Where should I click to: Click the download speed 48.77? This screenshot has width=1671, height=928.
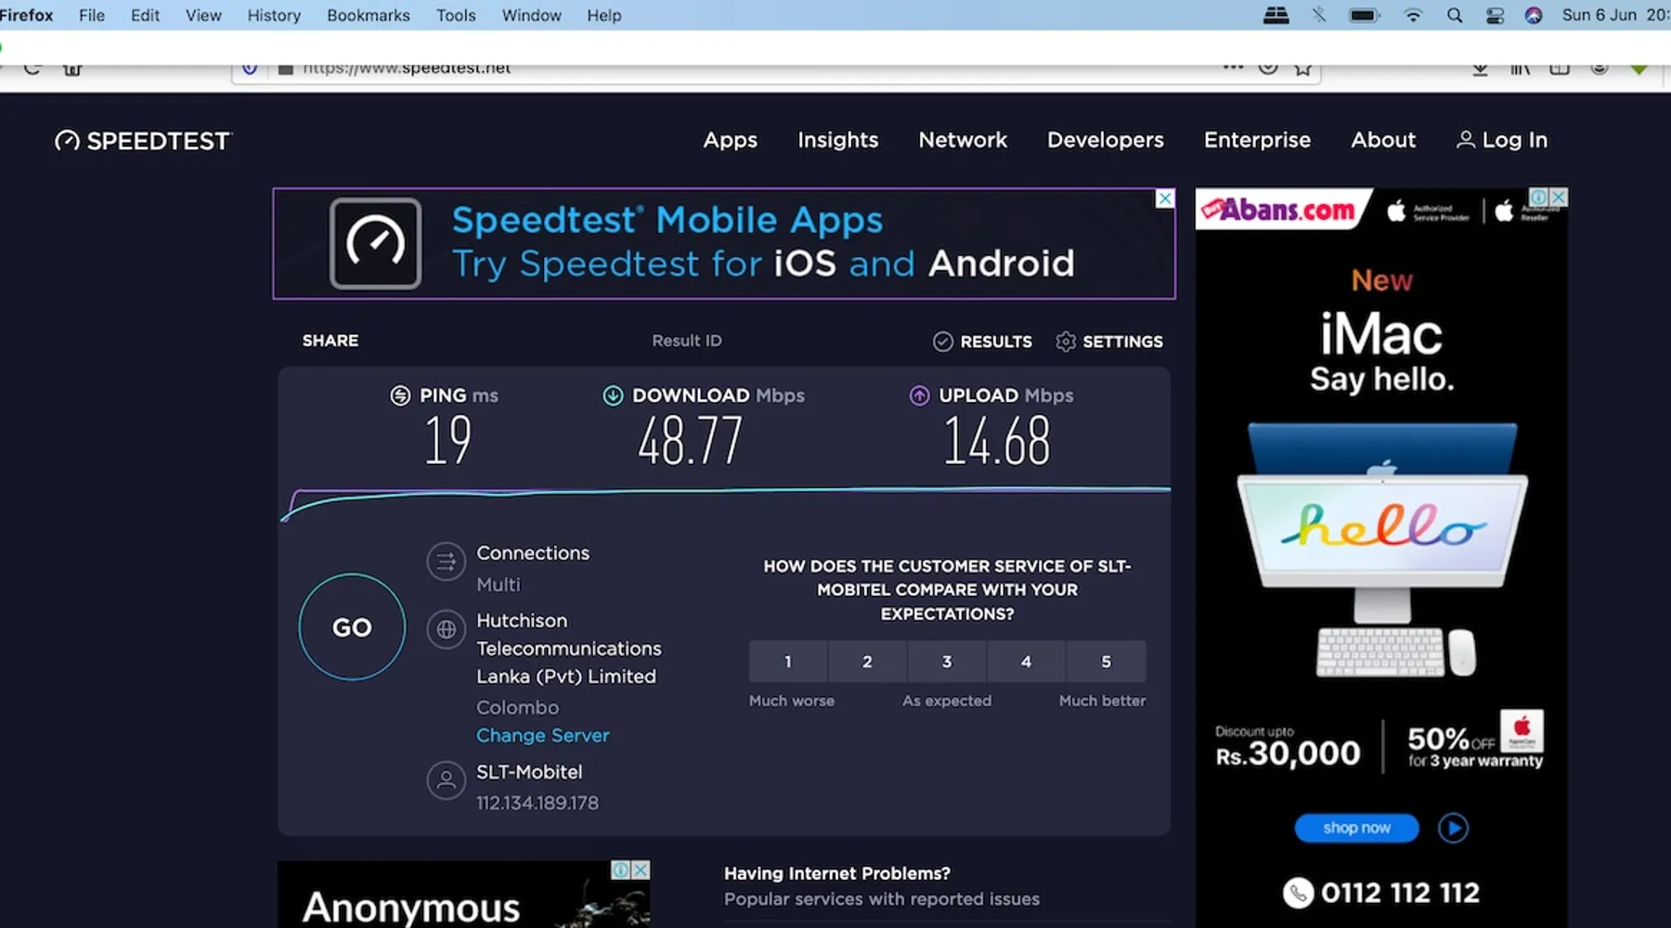[x=690, y=440]
